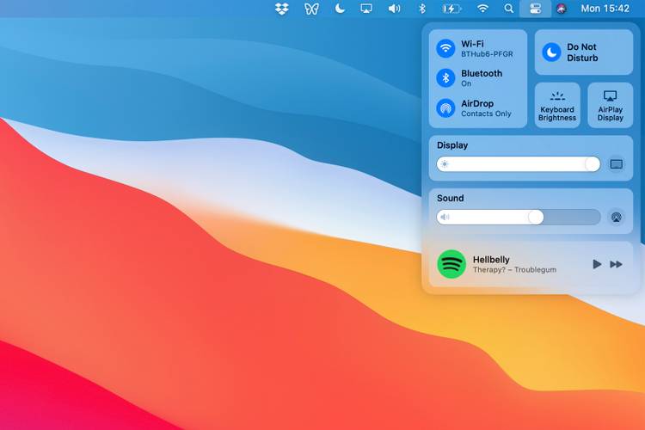The height and width of the screenshot is (430, 645).
Task: Click the Sound volume slider track
Action: point(519,217)
